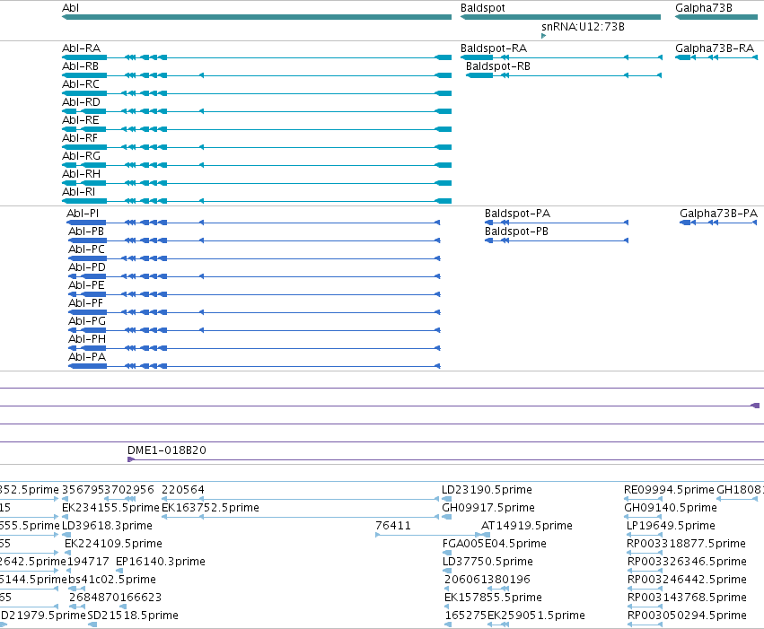Viewport: 764px width, 629px height.
Task: Open the Abl-PH protein label
Action: pyautogui.click(x=87, y=339)
